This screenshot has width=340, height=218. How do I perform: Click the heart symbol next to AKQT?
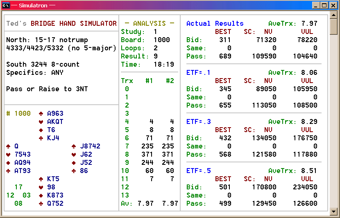pos(41,122)
